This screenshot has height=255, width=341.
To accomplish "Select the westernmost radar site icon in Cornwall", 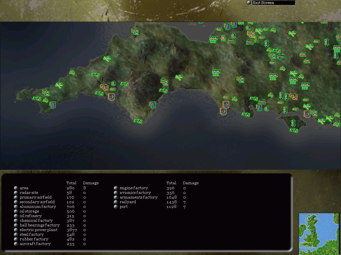I will click(x=37, y=99).
